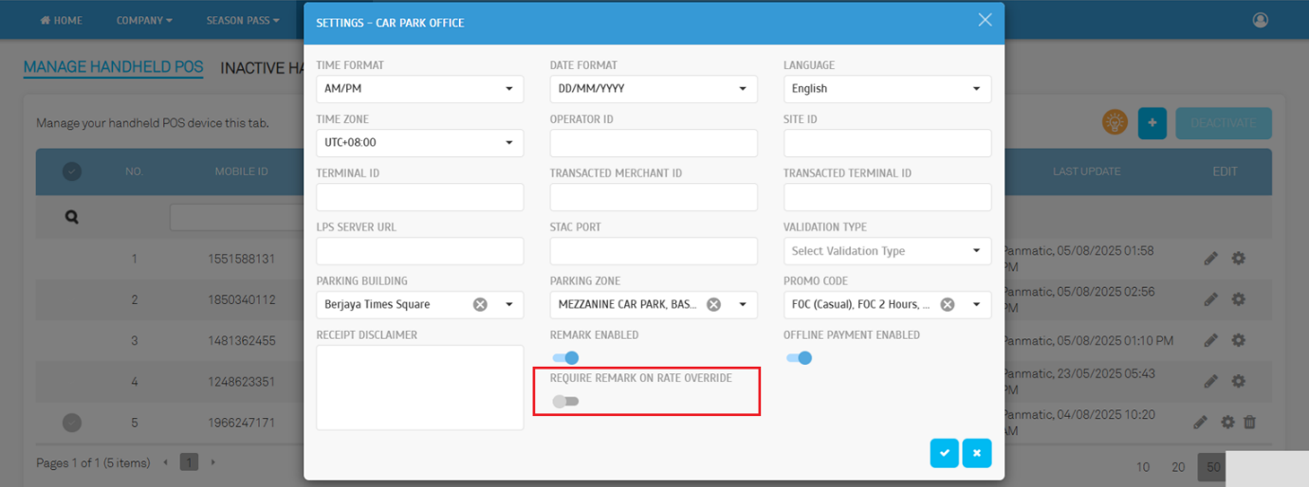Disable the Offline Payment Enabled switch
Screen dimensions: 1309x487
[x=800, y=358]
